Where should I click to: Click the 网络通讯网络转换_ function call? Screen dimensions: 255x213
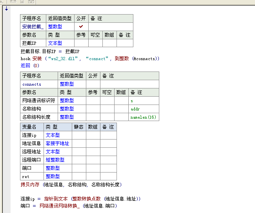(x=60, y=206)
